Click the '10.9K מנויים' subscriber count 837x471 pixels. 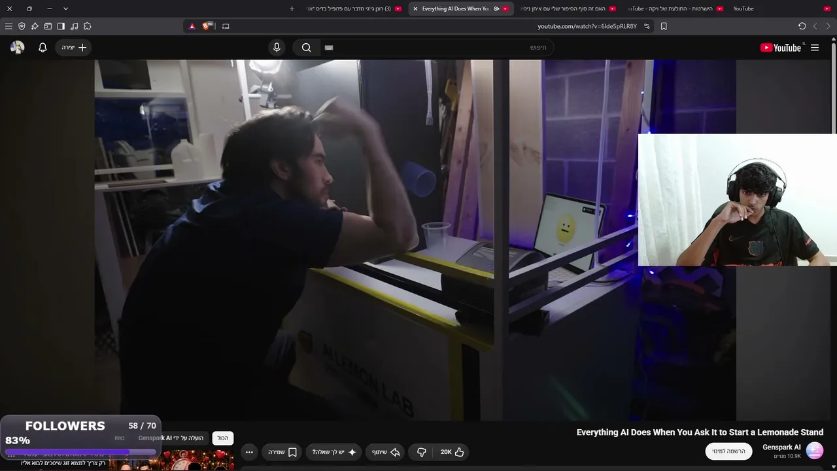tap(787, 456)
